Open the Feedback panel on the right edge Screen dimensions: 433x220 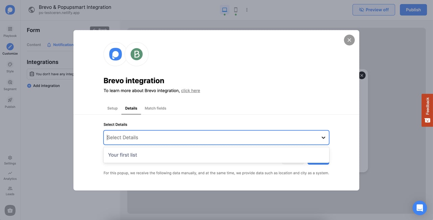(427, 110)
